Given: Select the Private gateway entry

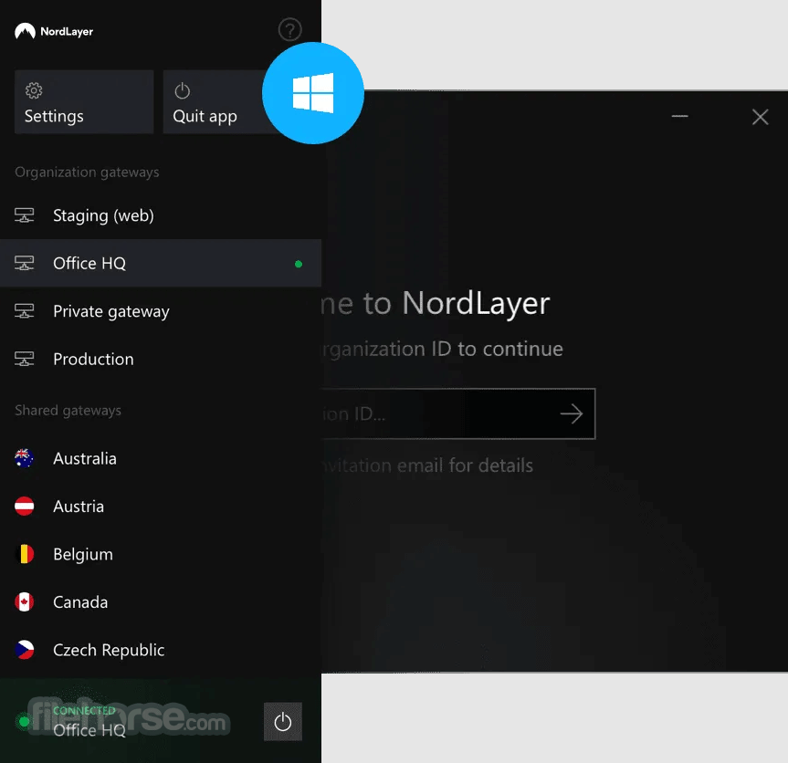Looking at the screenshot, I should 161,311.
